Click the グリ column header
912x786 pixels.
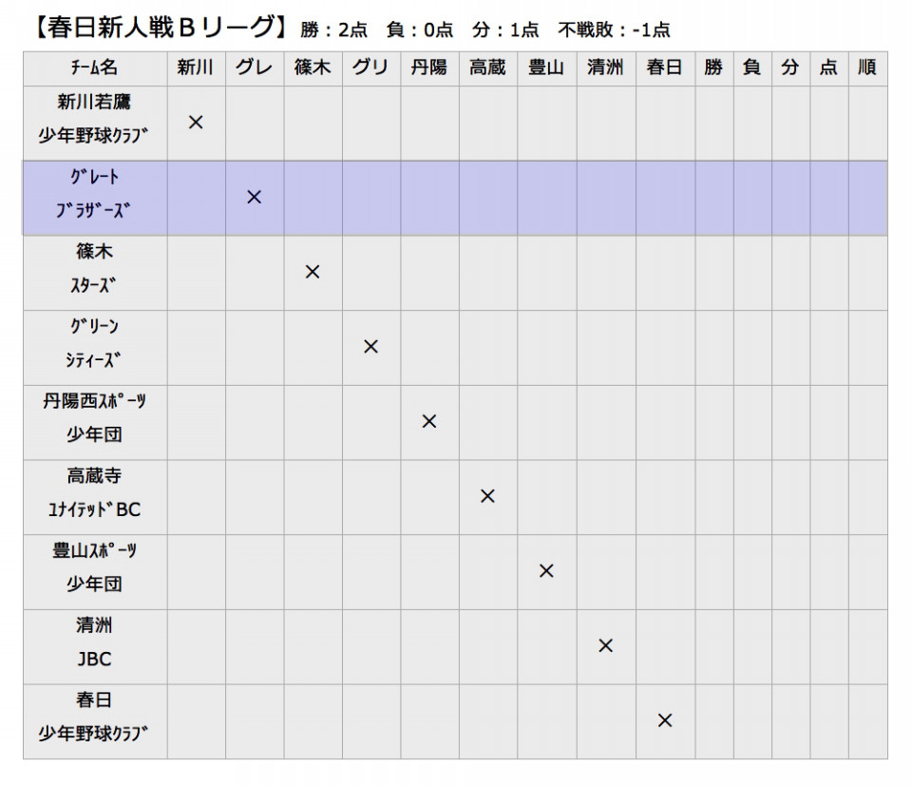tap(370, 67)
